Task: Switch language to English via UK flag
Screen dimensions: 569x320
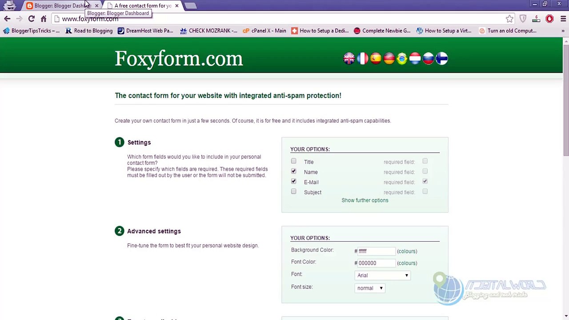Action: pos(349,59)
